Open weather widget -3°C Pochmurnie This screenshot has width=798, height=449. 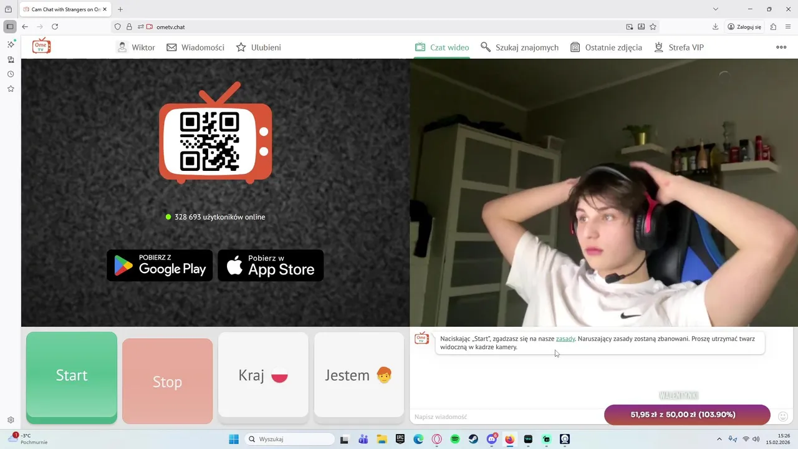point(28,439)
